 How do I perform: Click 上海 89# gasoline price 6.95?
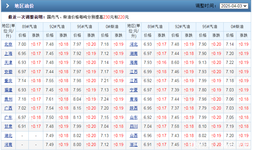(22, 53)
